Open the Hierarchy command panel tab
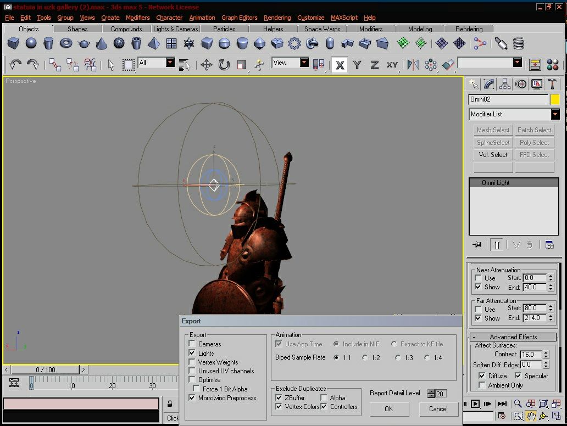The height and width of the screenshot is (426, 567). pyautogui.click(x=505, y=84)
